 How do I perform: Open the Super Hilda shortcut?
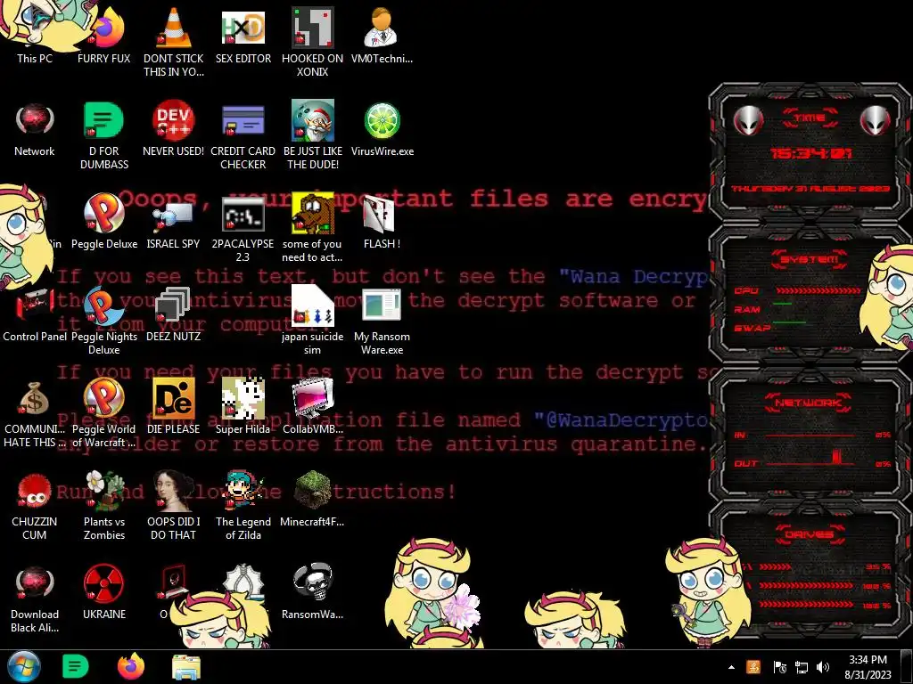coord(243,406)
